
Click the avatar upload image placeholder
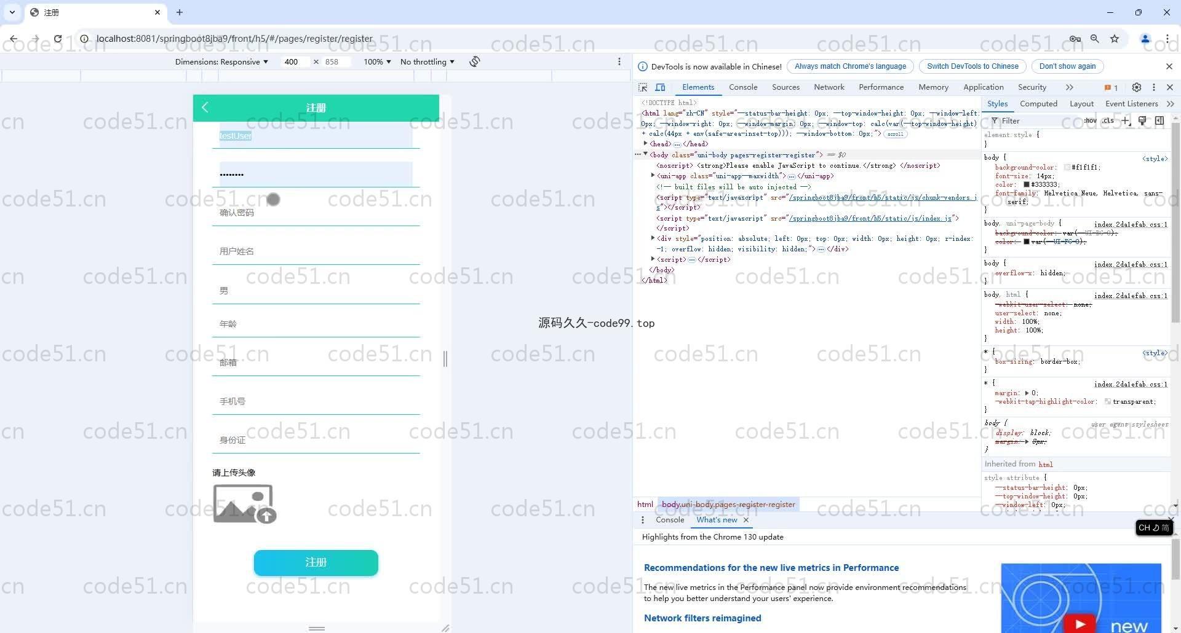click(244, 504)
